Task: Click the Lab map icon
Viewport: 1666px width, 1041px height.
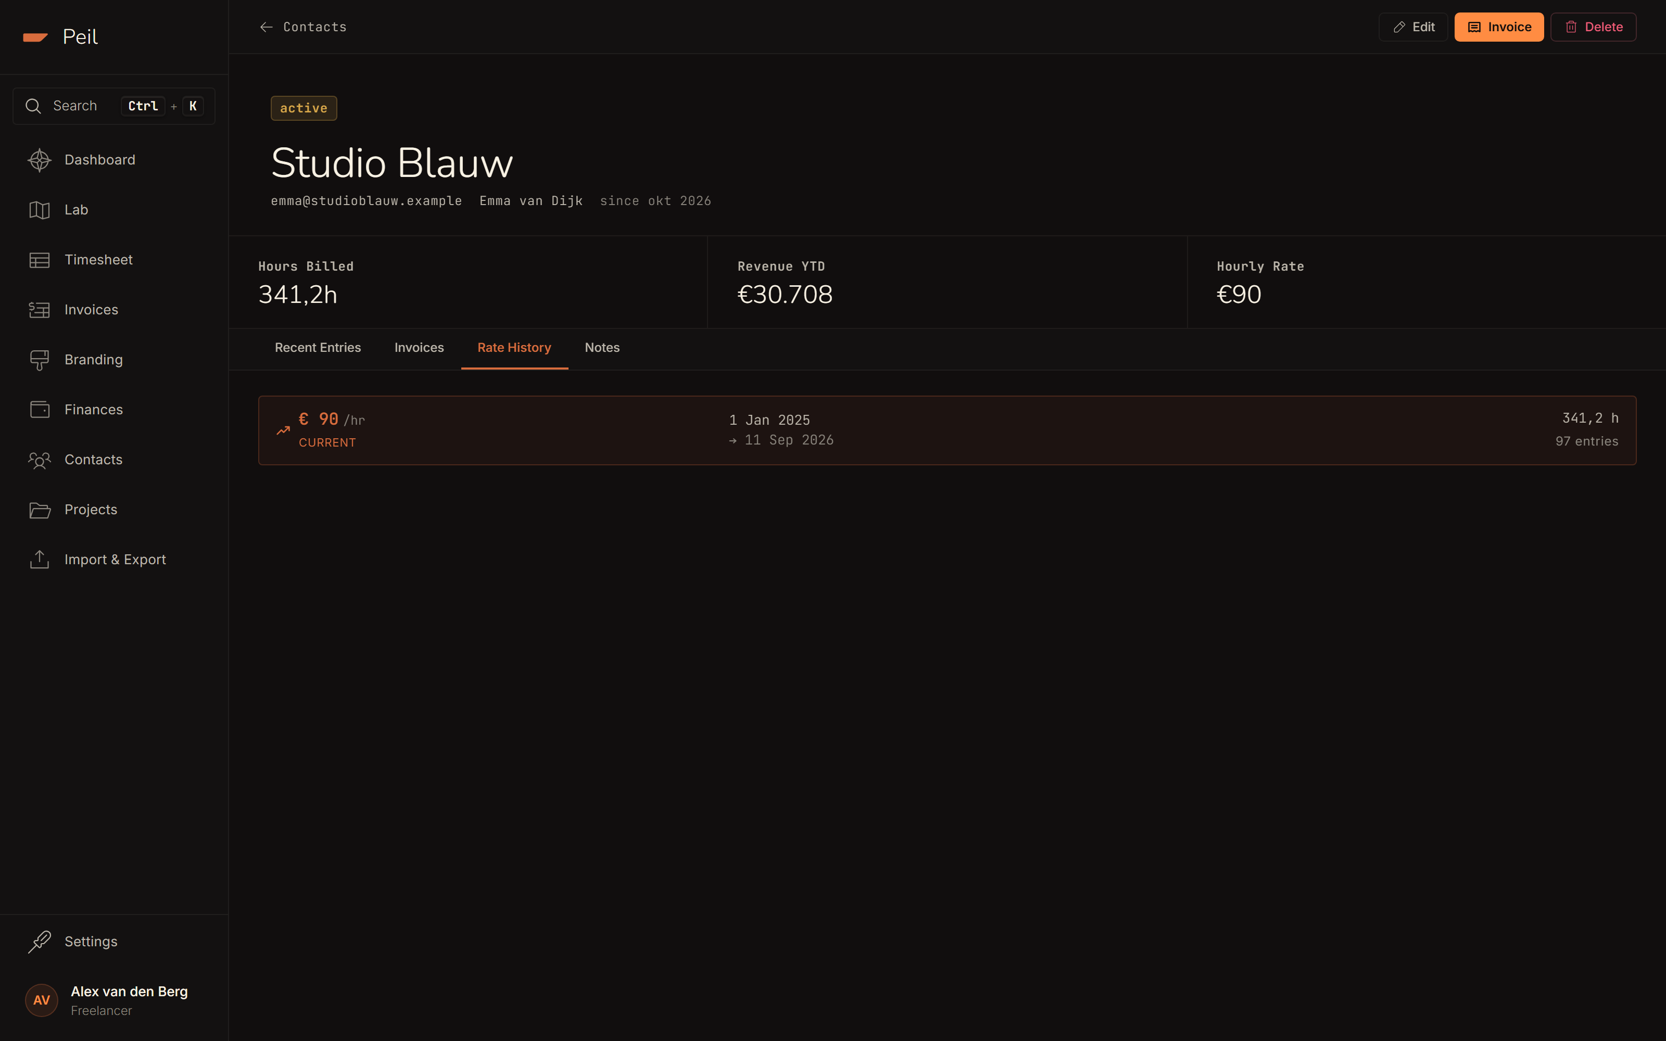Action: (39, 210)
